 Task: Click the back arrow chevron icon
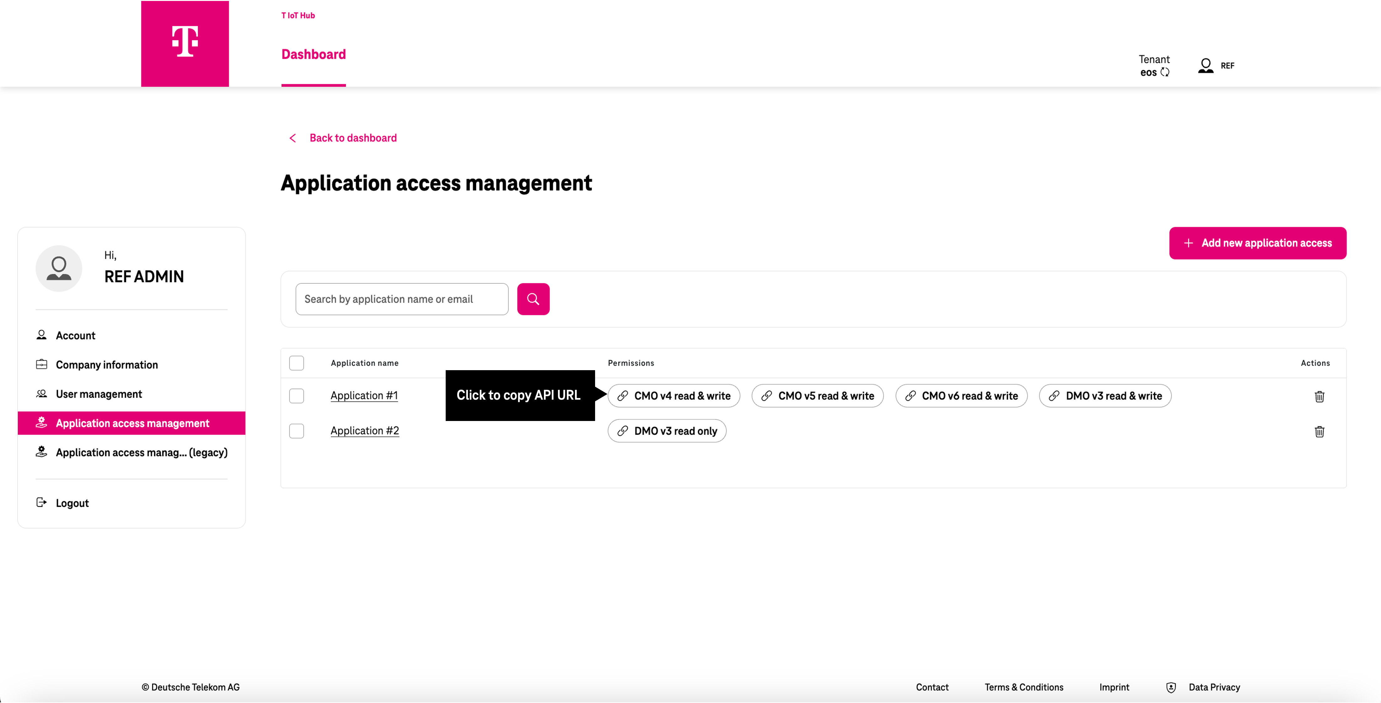(x=293, y=138)
